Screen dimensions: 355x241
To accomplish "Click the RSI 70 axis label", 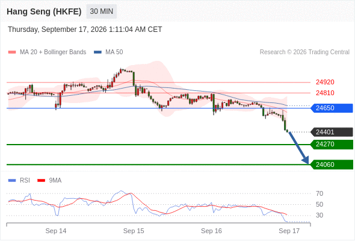I will 319,193.
